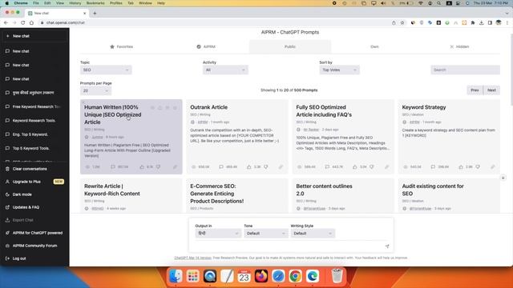
Task: Open Rewrite Article Keyword-Rich Content prompt
Action: point(131,196)
